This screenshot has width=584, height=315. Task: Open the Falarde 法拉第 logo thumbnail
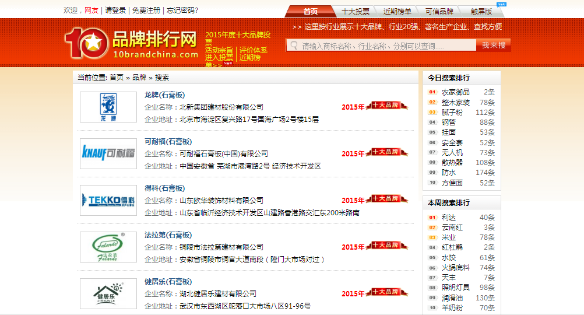(108, 247)
